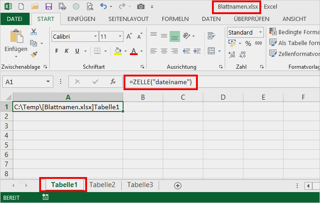Open the DATEI file menu
Screen dimensions: 320x203
tap(15, 19)
